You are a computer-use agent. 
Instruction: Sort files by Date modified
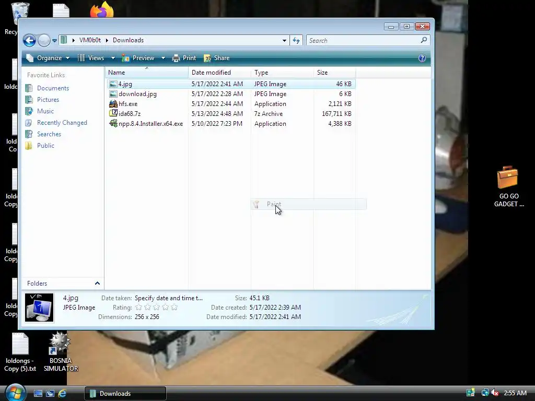[219, 72]
